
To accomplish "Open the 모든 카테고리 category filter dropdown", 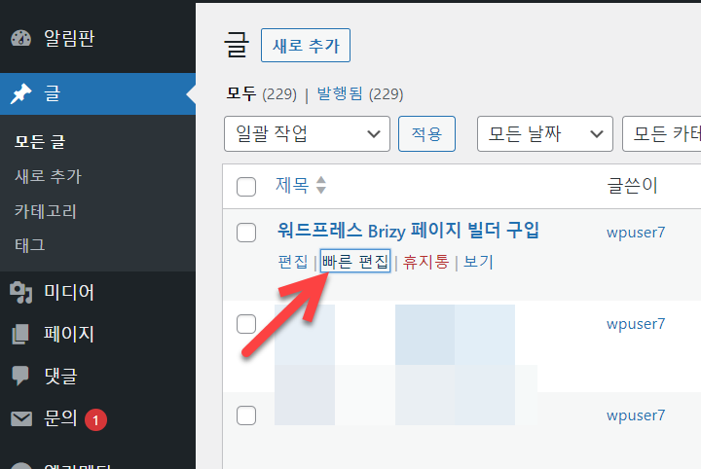I will point(662,134).
